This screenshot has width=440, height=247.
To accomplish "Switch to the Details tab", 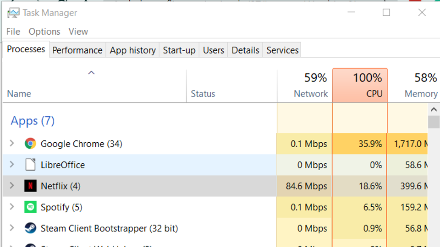I will (245, 50).
